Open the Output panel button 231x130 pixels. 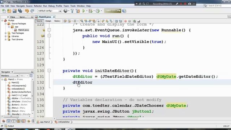pos(9,126)
